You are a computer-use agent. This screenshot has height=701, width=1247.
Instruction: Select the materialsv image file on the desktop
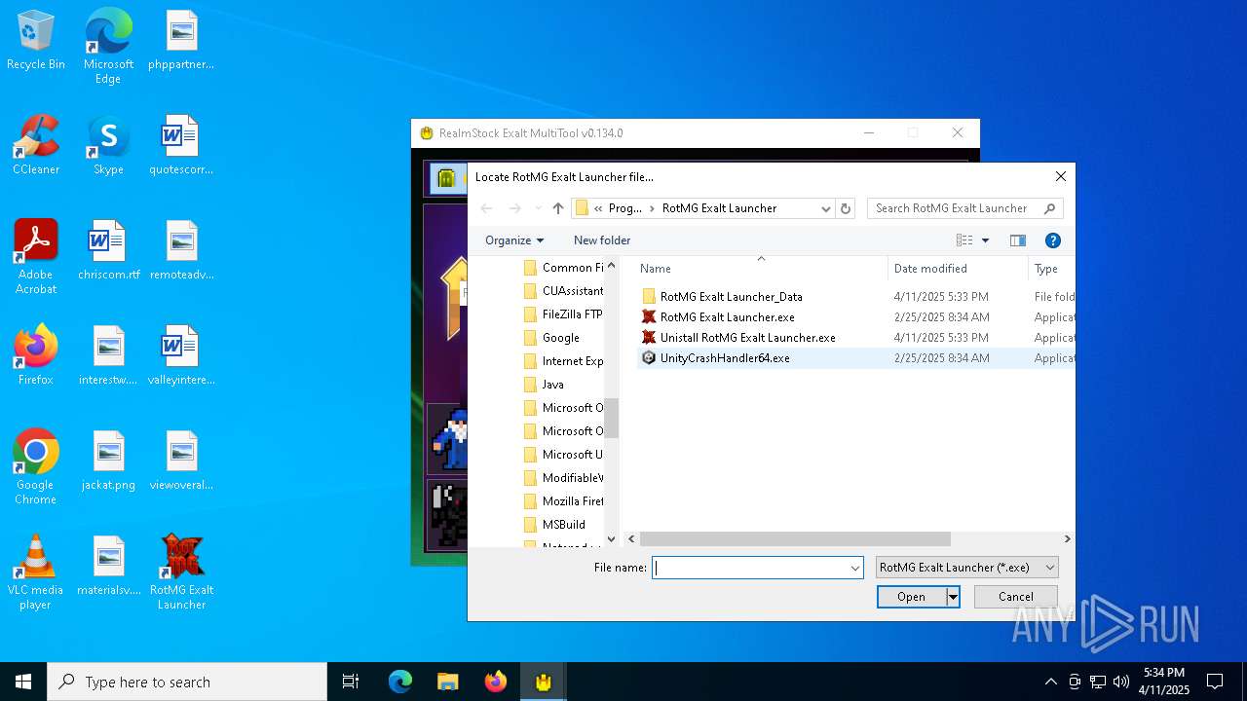tap(108, 567)
